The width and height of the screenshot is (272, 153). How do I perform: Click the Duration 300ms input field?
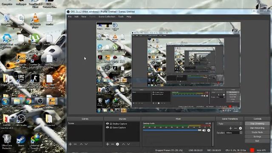(232, 133)
